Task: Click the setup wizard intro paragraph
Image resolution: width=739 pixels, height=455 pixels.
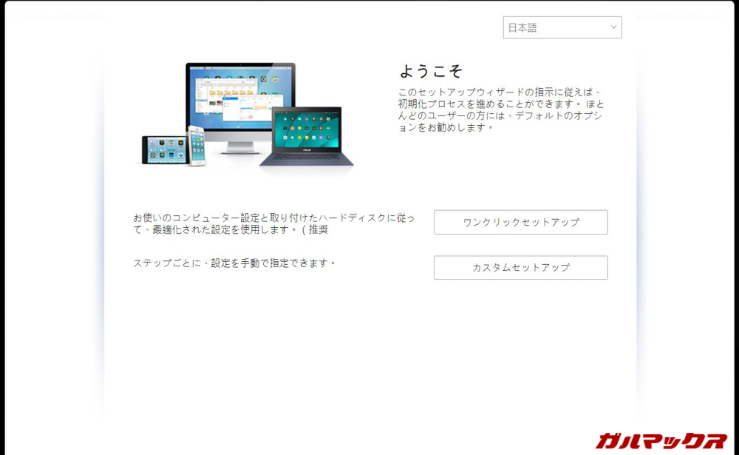Action: click(x=500, y=109)
